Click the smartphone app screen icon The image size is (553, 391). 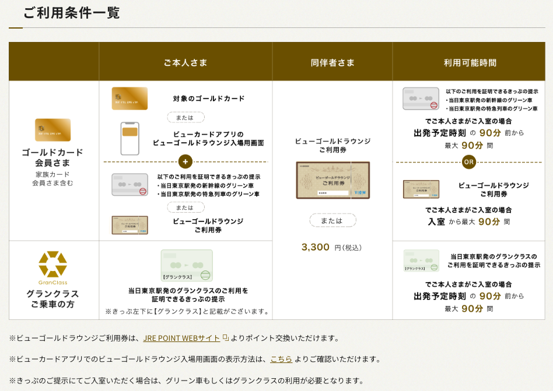pos(129,139)
